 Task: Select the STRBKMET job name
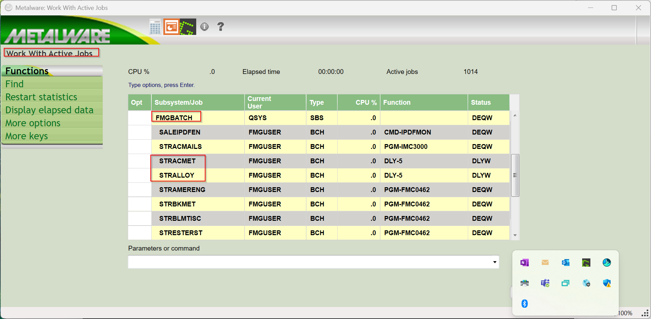click(177, 204)
